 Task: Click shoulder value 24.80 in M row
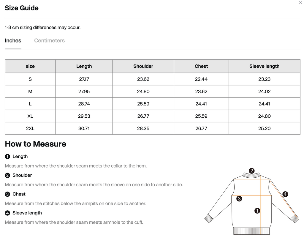tap(143, 91)
